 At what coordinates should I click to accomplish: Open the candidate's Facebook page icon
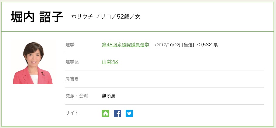coord(117,113)
